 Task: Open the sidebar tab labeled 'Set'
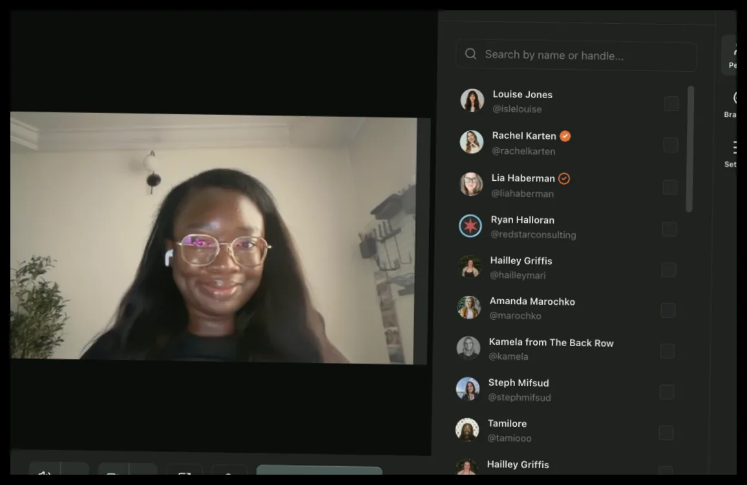[x=730, y=154]
